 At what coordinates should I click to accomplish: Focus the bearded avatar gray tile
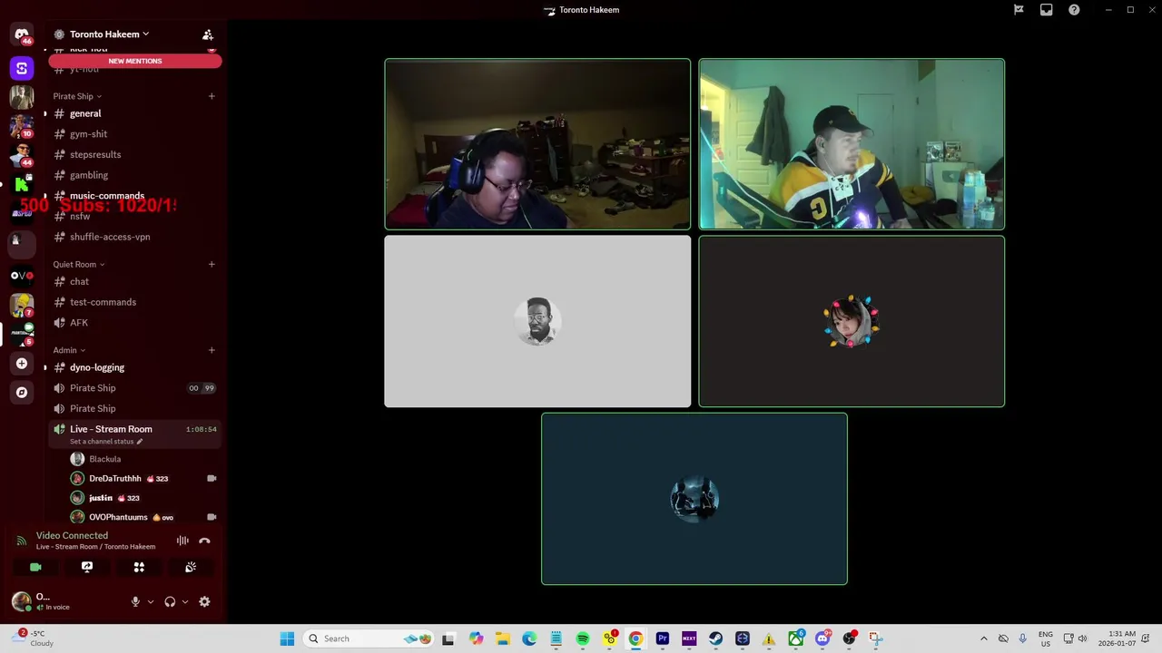coord(537,321)
